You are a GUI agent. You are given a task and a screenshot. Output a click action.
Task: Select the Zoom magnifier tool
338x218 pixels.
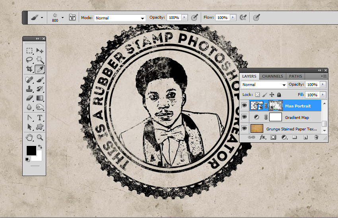click(40, 137)
